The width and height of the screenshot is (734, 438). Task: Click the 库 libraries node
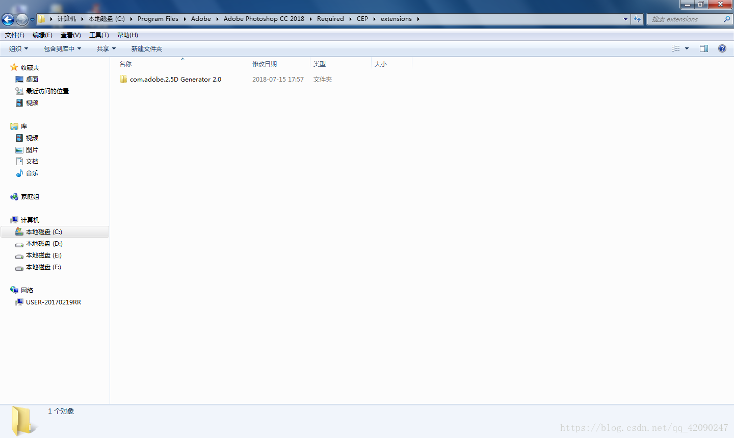click(x=24, y=126)
